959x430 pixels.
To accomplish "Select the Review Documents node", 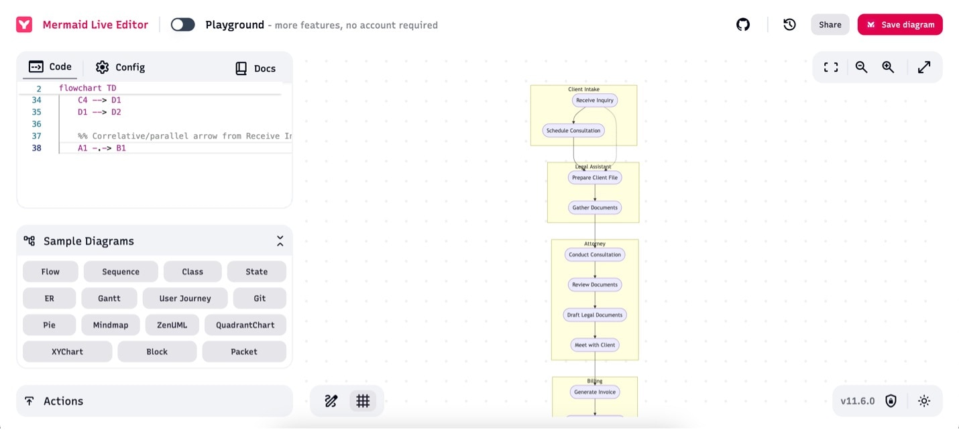I will click(x=595, y=285).
